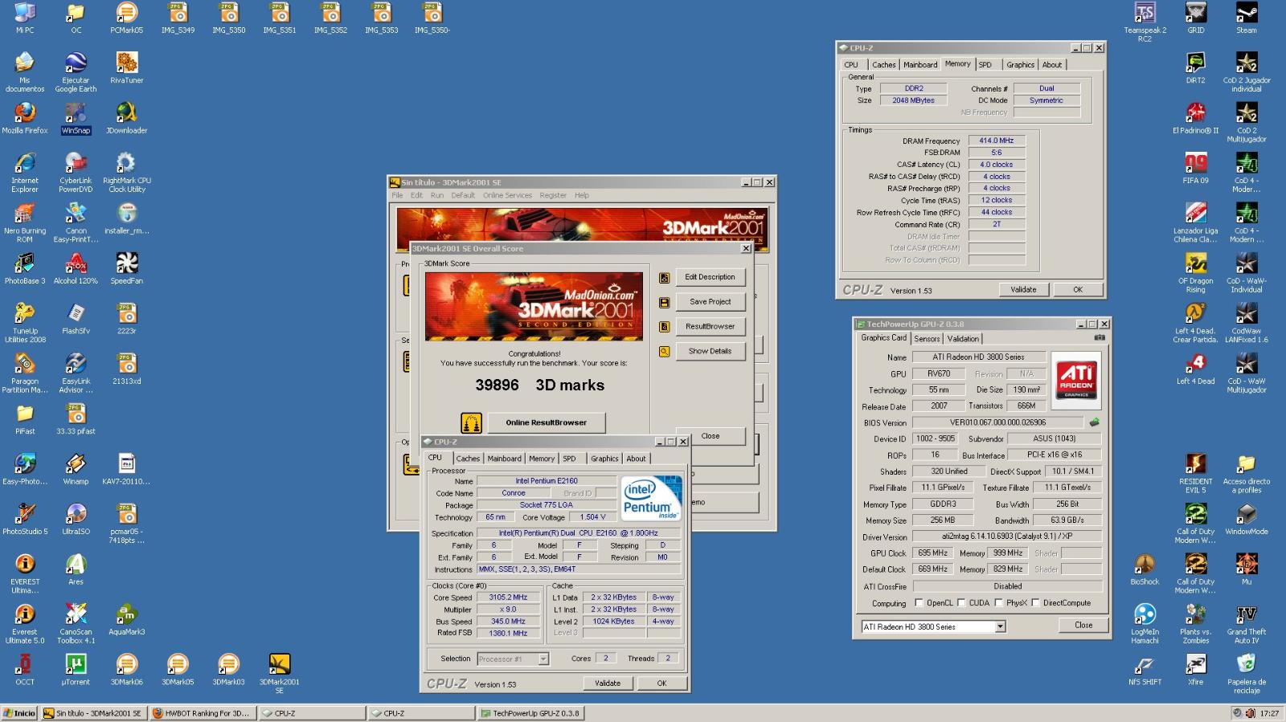Screen dimensions: 1286x722
Task: Open Papelera de reciclaje icon
Action: click(1246, 674)
